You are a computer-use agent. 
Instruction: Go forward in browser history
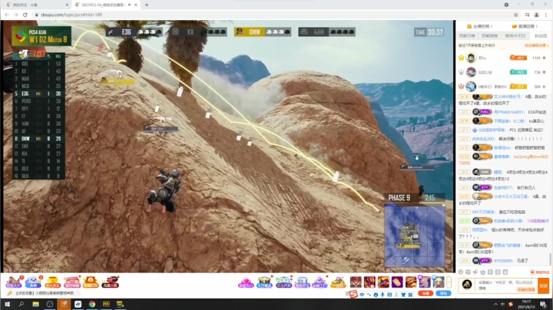click(x=15, y=15)
